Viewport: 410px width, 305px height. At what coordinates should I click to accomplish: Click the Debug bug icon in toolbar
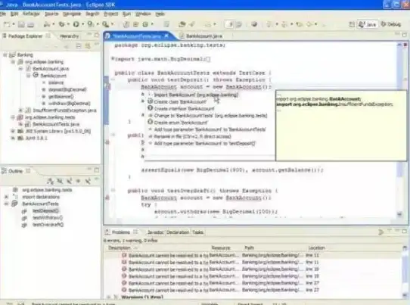(x=62, y=24)
